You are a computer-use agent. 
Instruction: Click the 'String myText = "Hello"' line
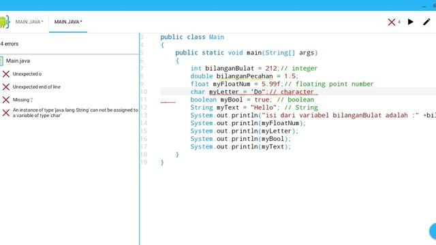254,108
